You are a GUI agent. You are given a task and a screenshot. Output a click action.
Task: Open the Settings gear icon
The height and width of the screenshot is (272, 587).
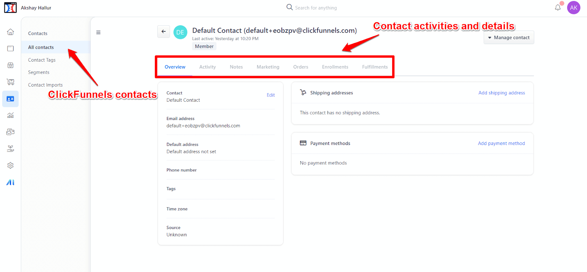(10, 165)
